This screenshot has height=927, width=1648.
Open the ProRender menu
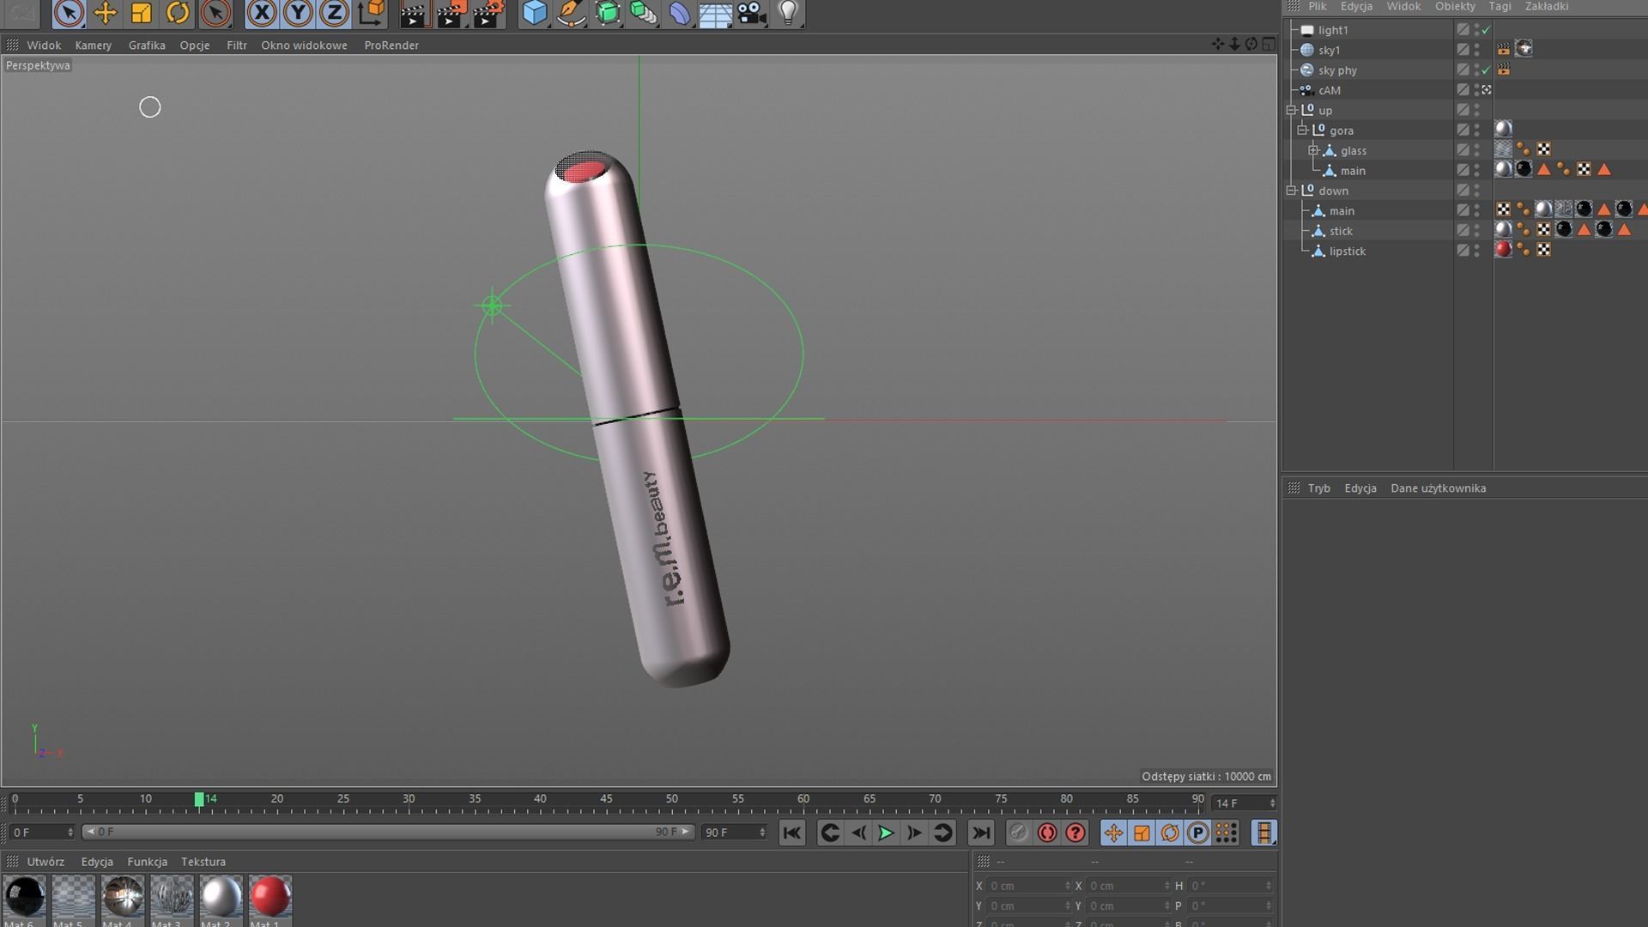click(x=391, y=45)
